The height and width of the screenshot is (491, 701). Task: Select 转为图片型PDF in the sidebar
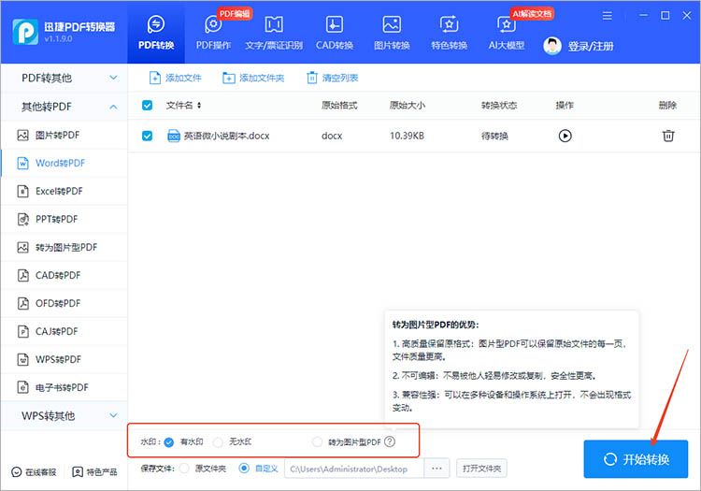(x=64, y=247)
